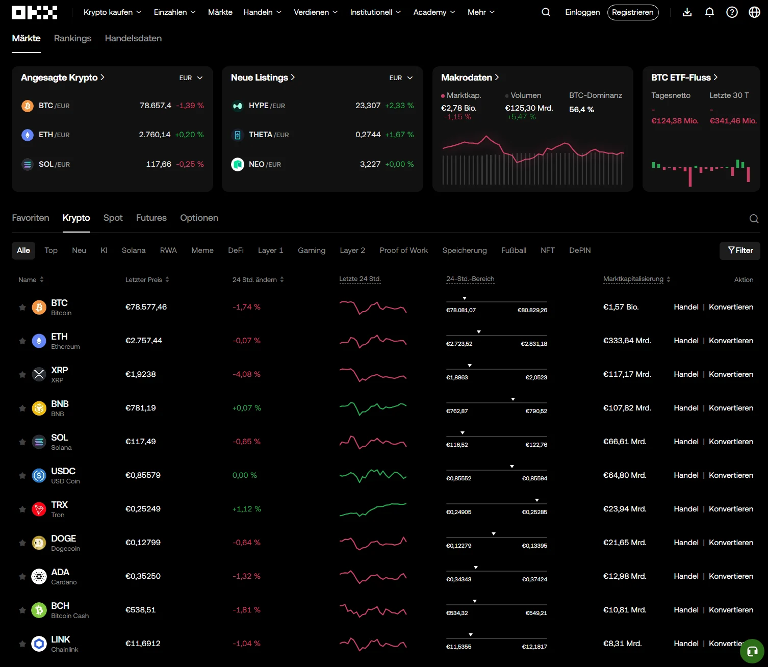The width and height of the screenshot is (768, 667).
Task: Click ETH icon in Angesagte Krypto card
Action: coord(28,135)
